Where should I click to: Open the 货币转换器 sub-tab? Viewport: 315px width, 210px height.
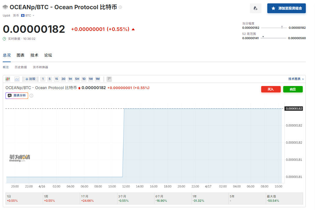(40, 67)
